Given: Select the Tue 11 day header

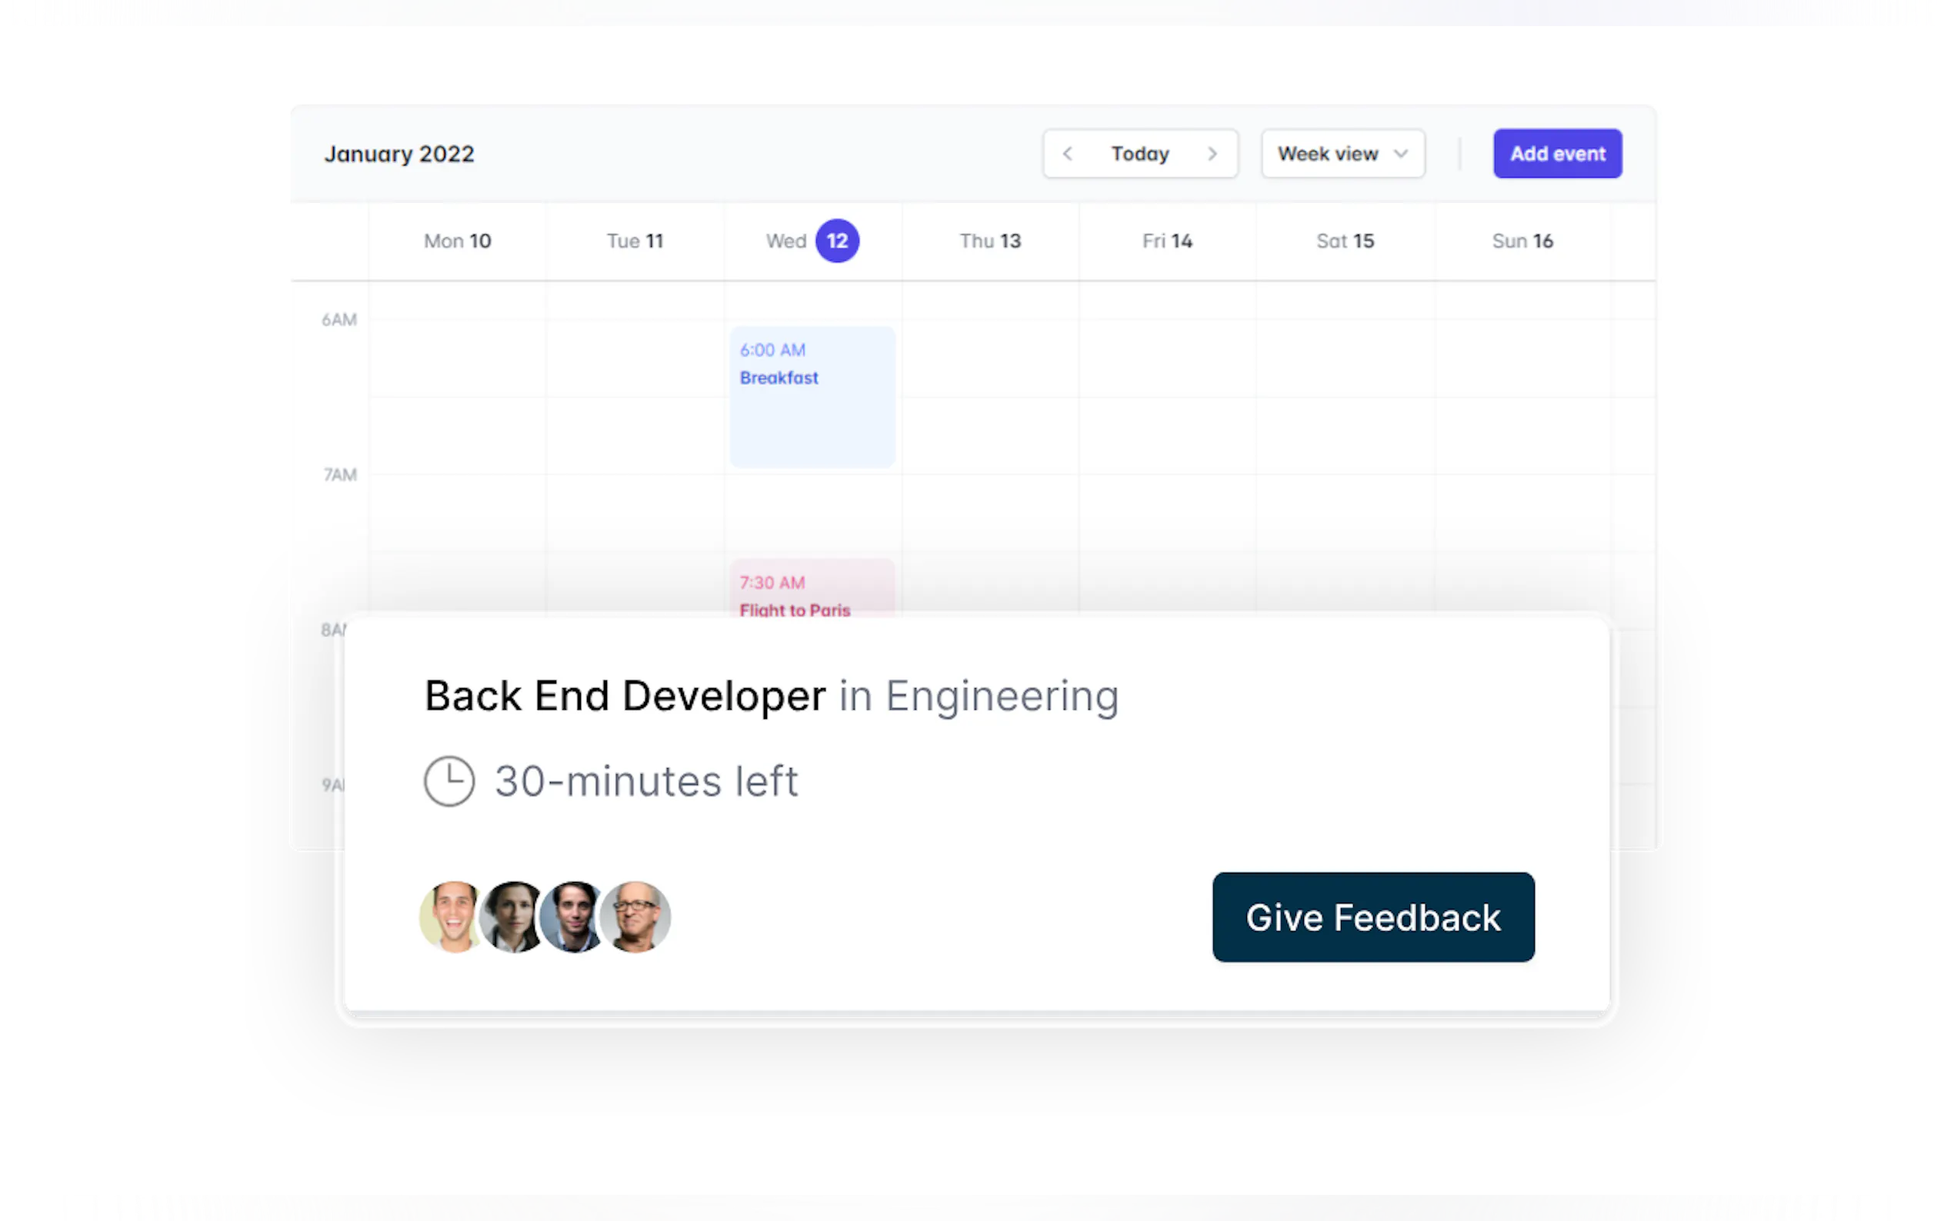Looking at the screenshot, I should tap(635, 241).
